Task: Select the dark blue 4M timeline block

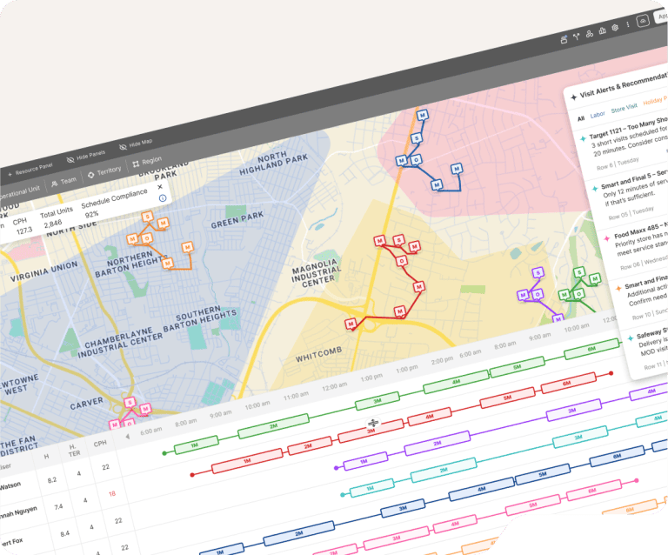Action: (x=481, y=489)
